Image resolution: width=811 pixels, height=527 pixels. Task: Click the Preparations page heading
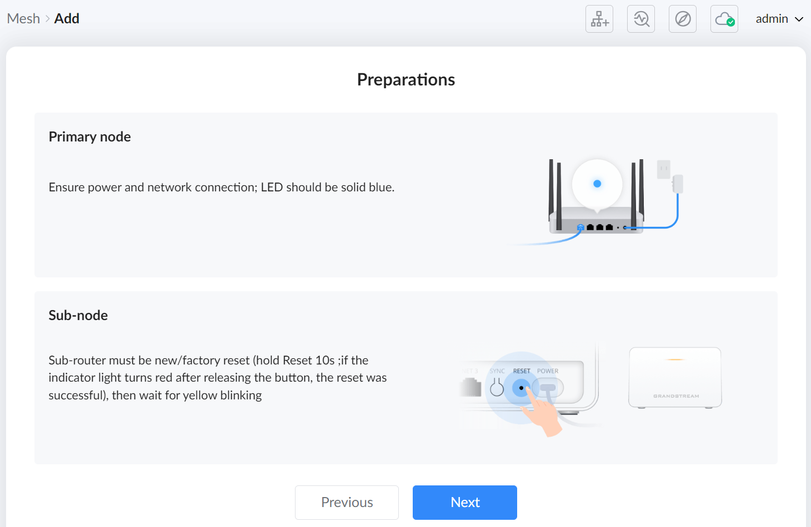click(406, 80)
